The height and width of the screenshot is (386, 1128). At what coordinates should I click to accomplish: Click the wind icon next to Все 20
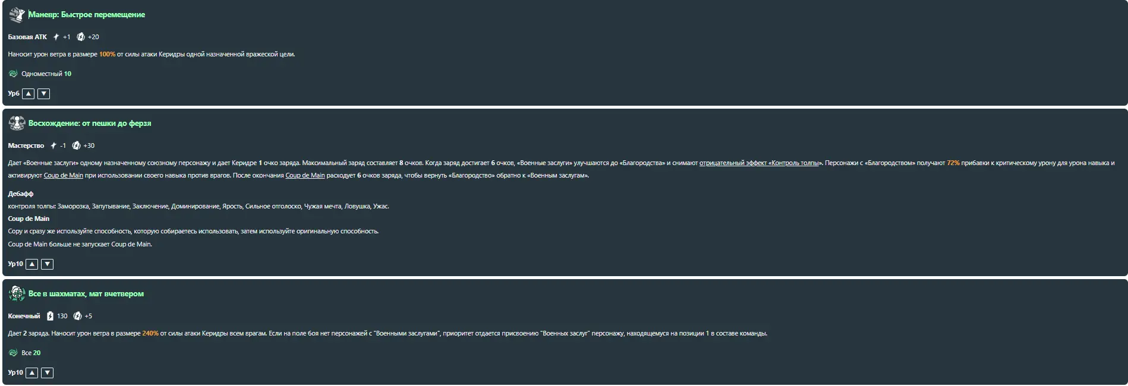[13, 353]
